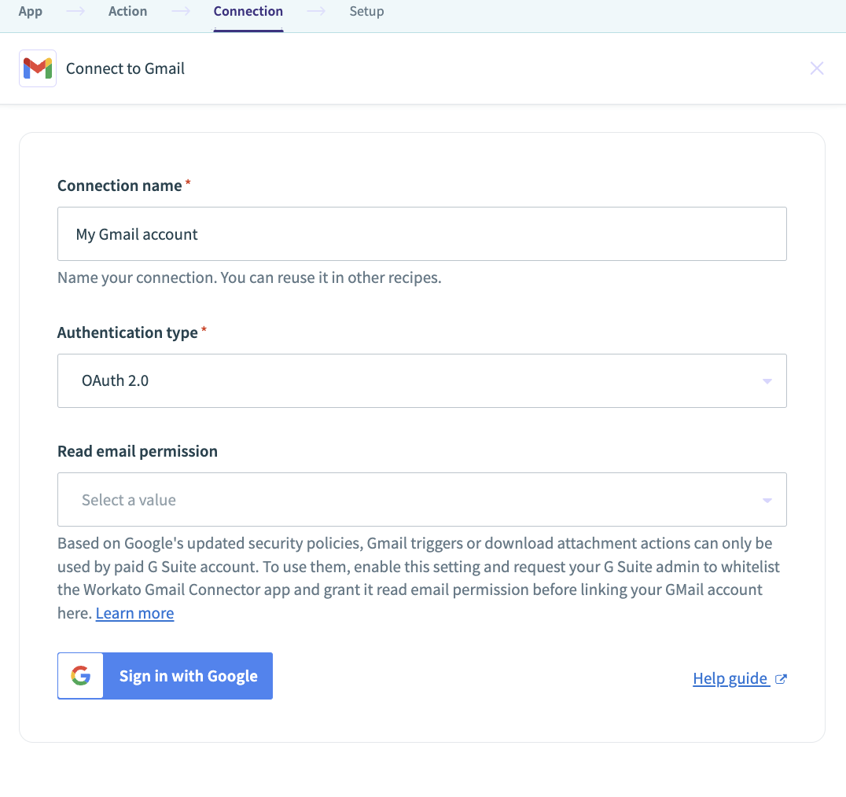Expand the Authentication type dropdown arrow
The height and width of the screenshot is (797, 846).
pyautogui.click(x=767, y=381)
